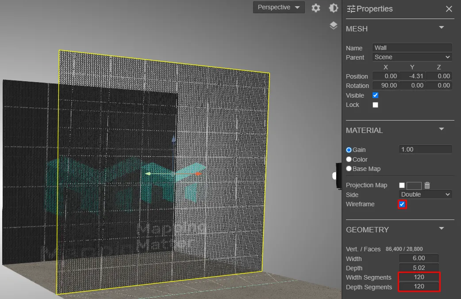Open the viewport settings gear icon
Viewport: 461px width, 299px height.
pyautogui.click(x=315, y=8)
